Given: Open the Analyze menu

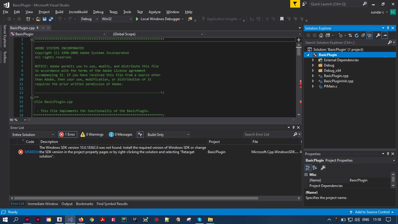Looking at the screenshot, I should 154,12.
